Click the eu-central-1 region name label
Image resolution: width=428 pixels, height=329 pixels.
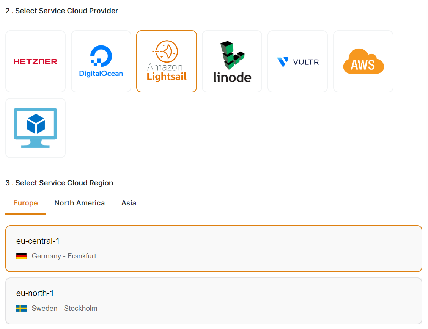coord(38,241)
